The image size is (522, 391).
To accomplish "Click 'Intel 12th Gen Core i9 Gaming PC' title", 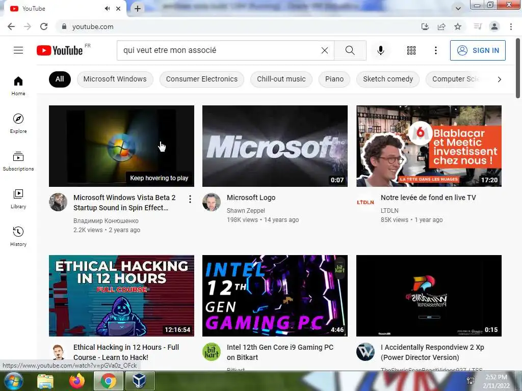I will click(x=280, y=352).
